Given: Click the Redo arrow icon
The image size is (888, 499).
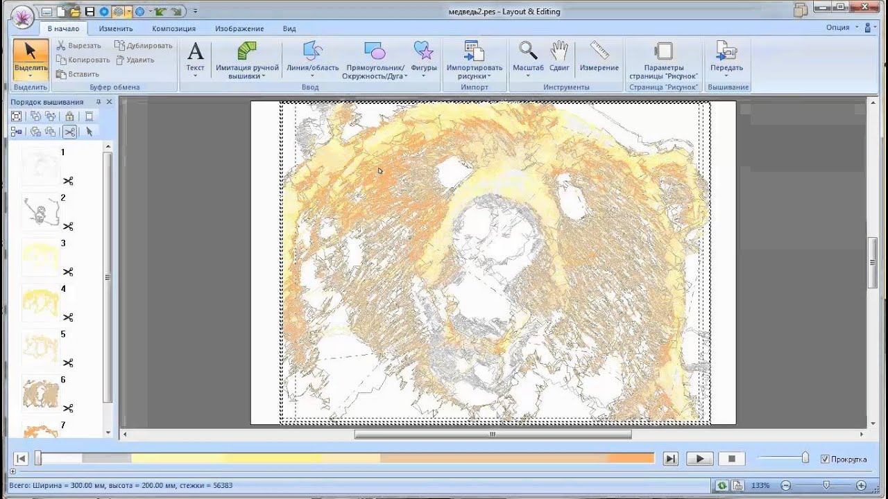Looking at the screenshot, I should (176, 12).
